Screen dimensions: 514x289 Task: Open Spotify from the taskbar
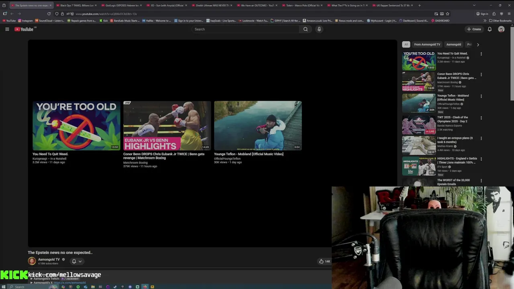78,287
